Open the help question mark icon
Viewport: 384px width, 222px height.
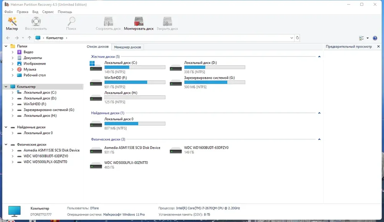[x=375, y=38]
